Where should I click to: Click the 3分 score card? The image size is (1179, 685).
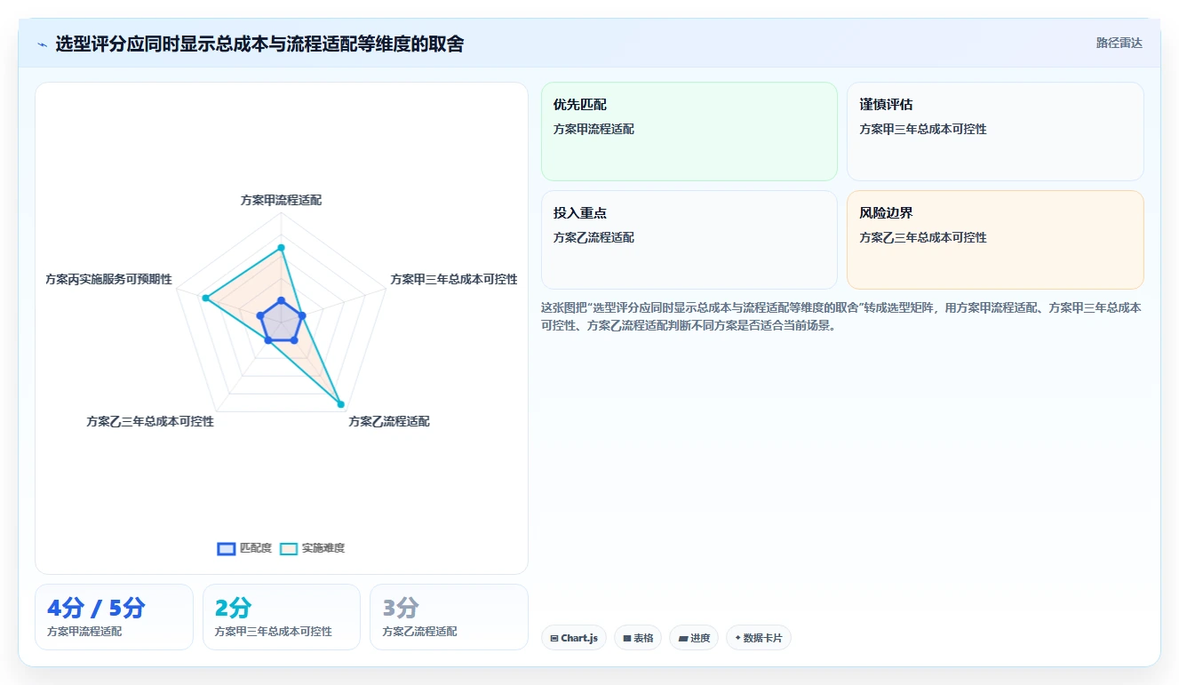[449, 617]
